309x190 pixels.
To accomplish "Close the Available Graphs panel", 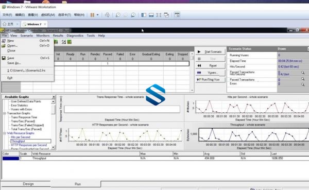I will [x=54, y=97].
